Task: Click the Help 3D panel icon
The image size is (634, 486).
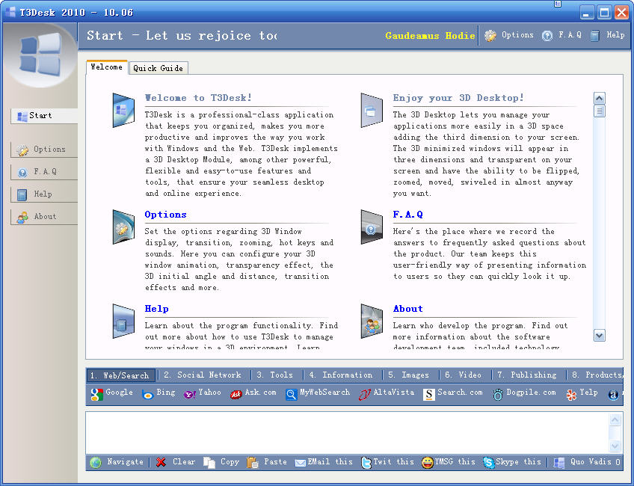Action: [x=123, y=321]
